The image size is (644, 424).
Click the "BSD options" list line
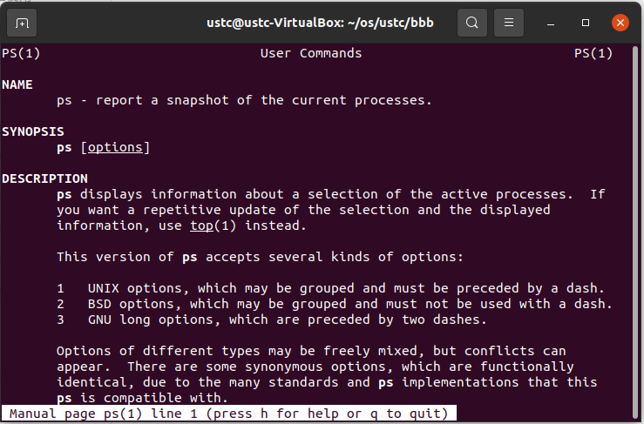pyautogui.click(x=335, y=304)
